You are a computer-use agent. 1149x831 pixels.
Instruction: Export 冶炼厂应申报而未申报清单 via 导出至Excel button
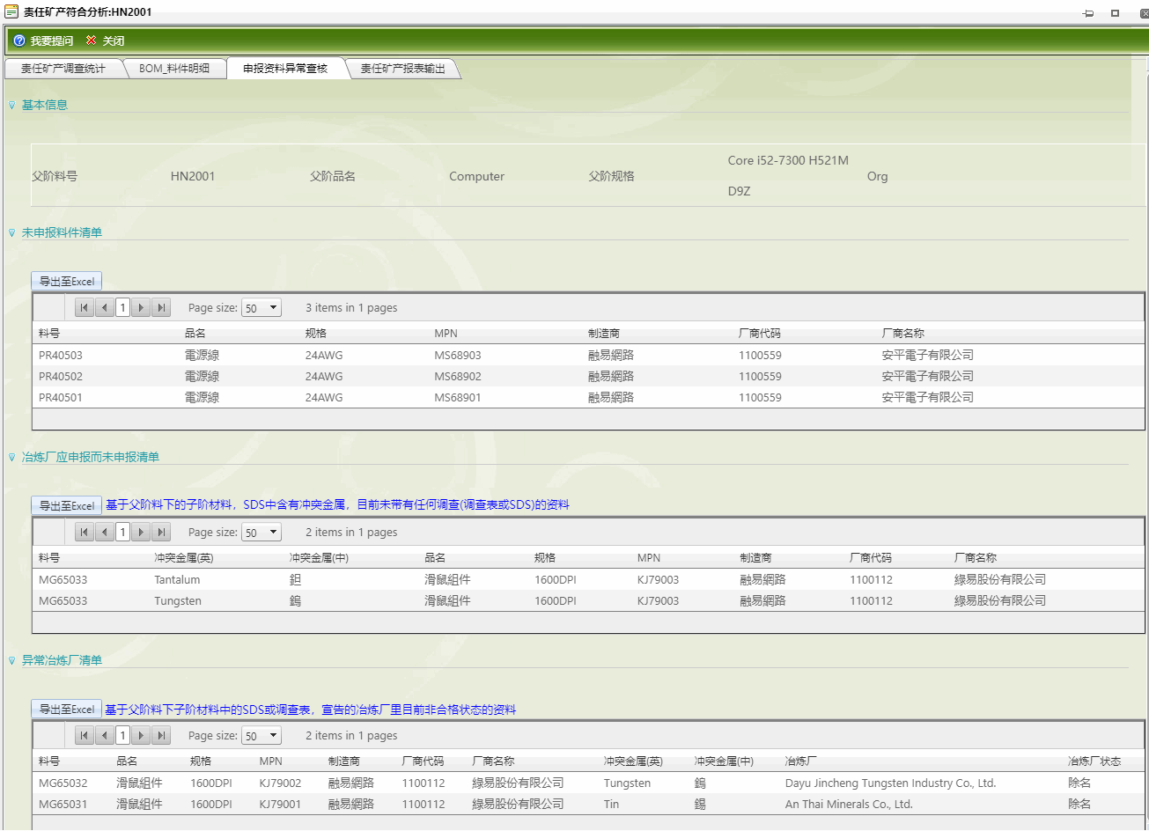67,506
